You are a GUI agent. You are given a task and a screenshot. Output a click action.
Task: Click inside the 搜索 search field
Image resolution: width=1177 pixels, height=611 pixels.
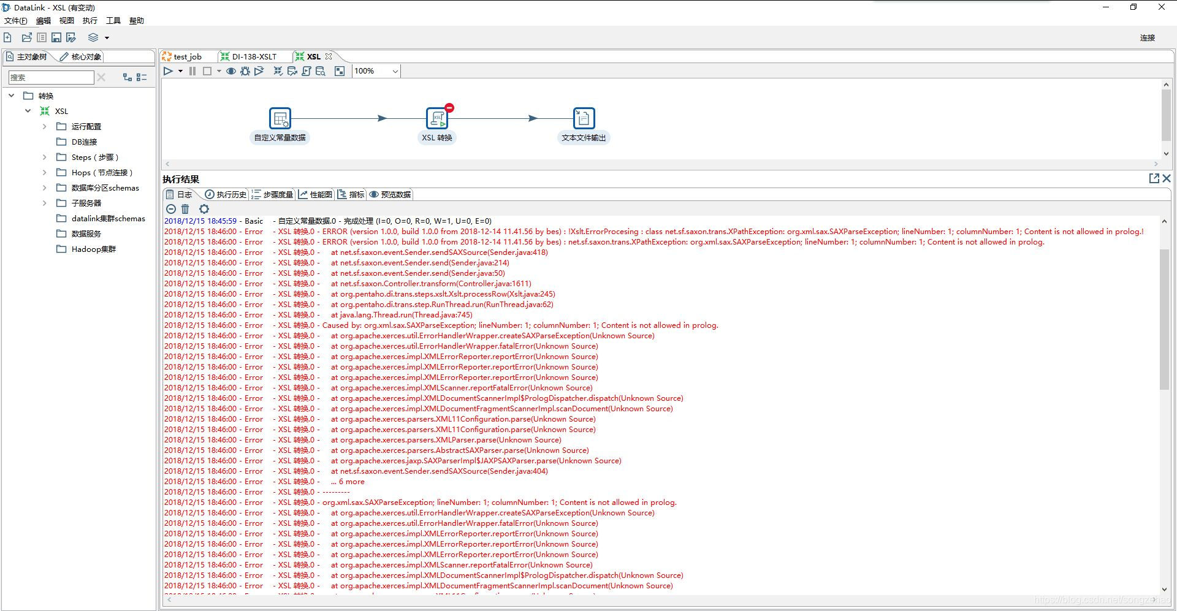pyautogui.click(x=52, y=77)
